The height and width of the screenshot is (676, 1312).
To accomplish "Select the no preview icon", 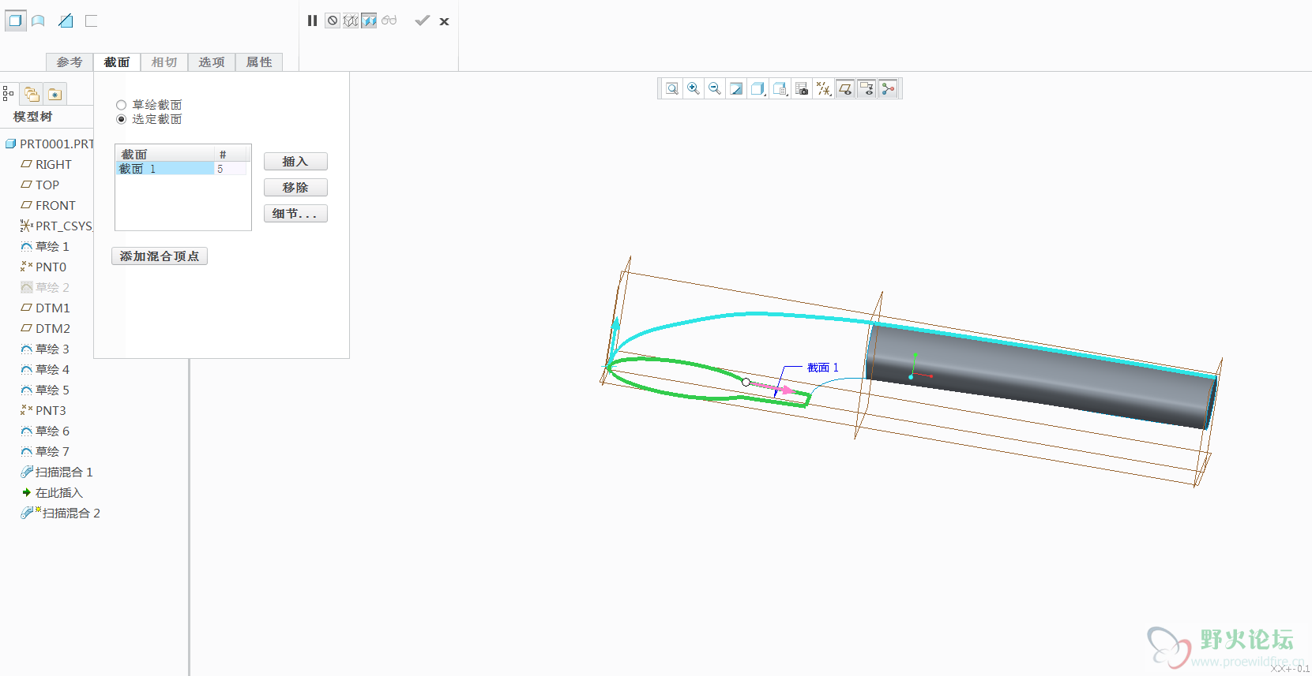I will click(x=333, y=21).
